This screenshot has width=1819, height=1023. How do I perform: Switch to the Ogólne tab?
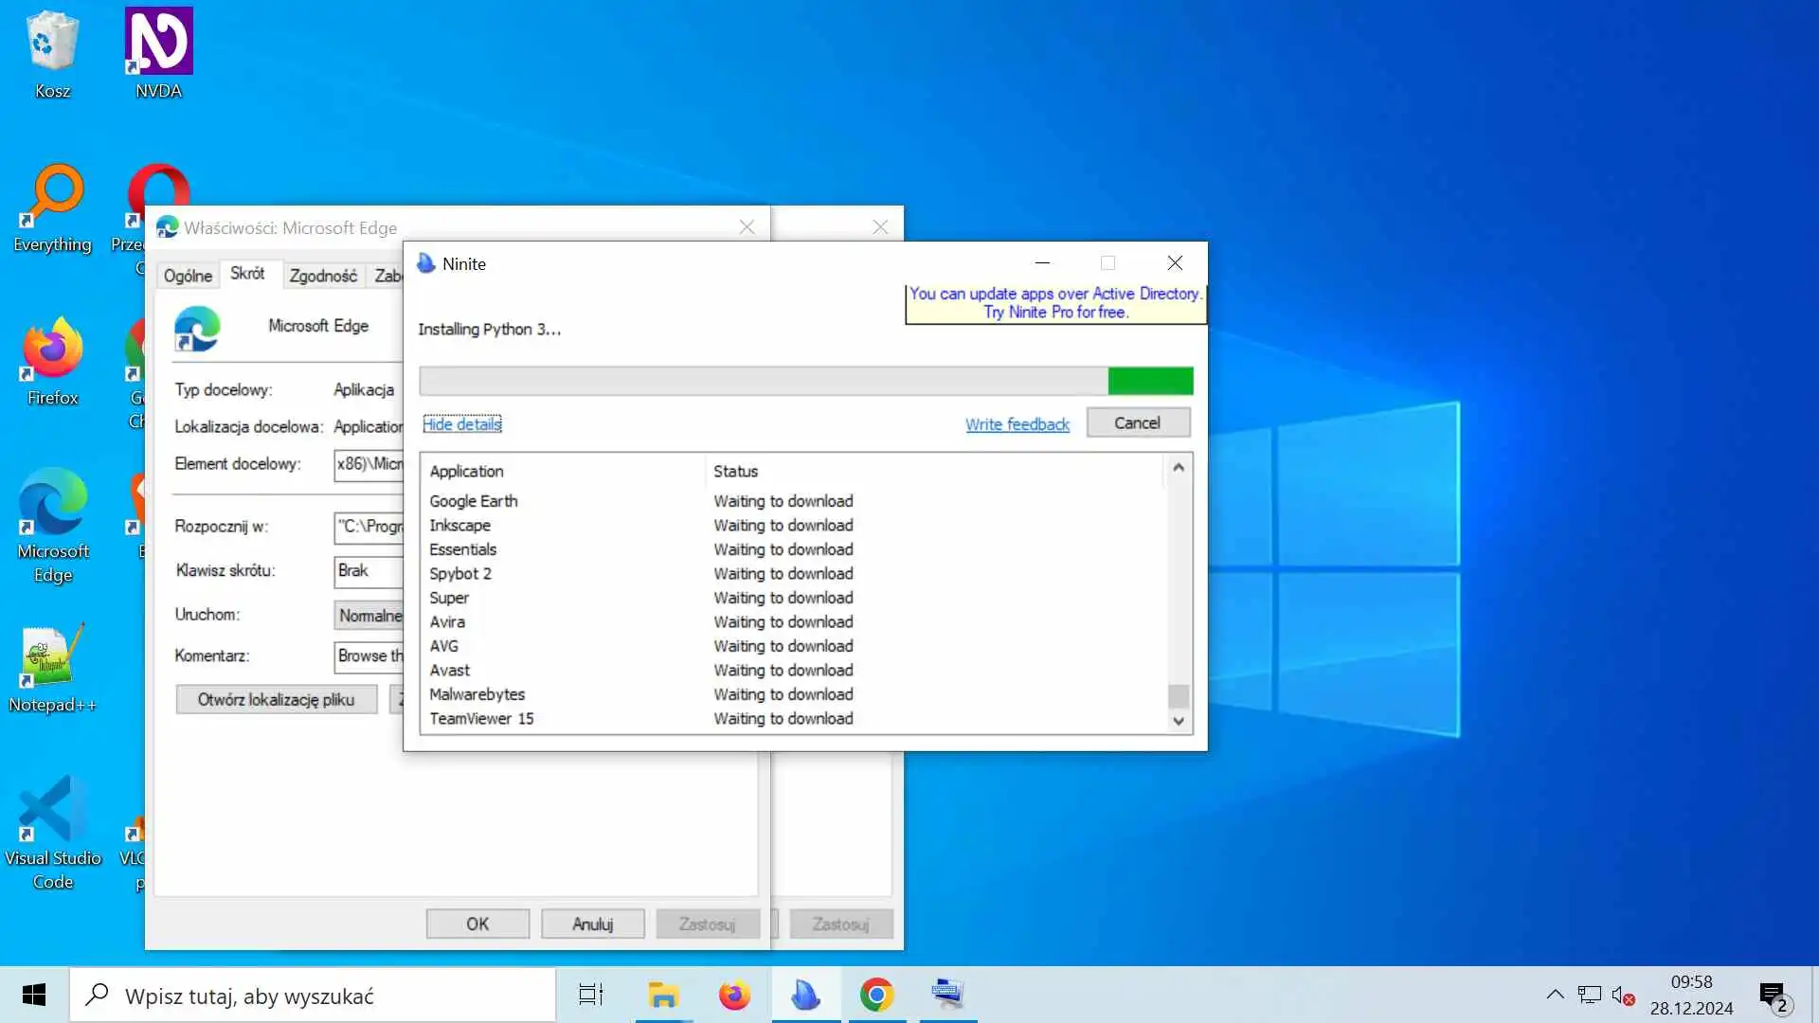[x=188, y=276]
